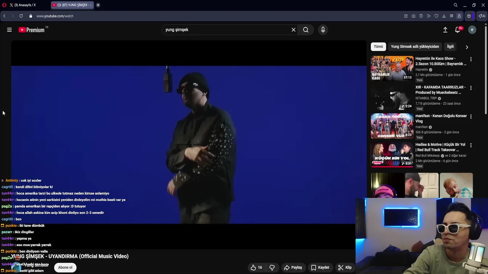Open options for manifest Kenan Doğulu video
The image size is (488, 274).
tap(471, 116)
